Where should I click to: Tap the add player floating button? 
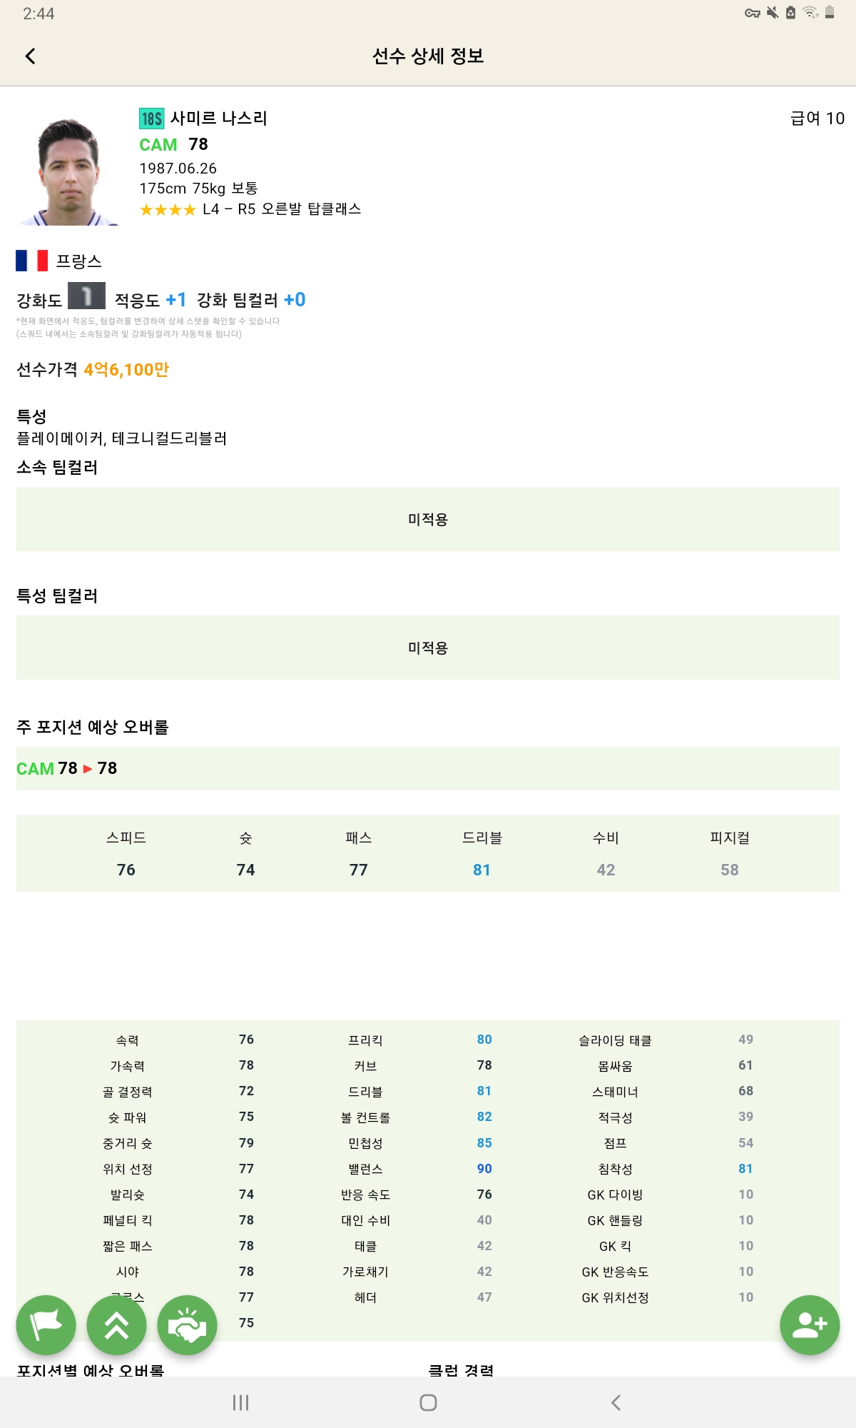point(810,1325)
